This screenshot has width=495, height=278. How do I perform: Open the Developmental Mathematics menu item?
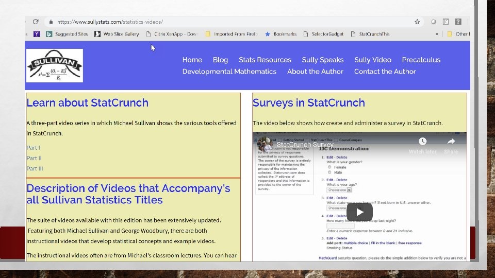229,72
